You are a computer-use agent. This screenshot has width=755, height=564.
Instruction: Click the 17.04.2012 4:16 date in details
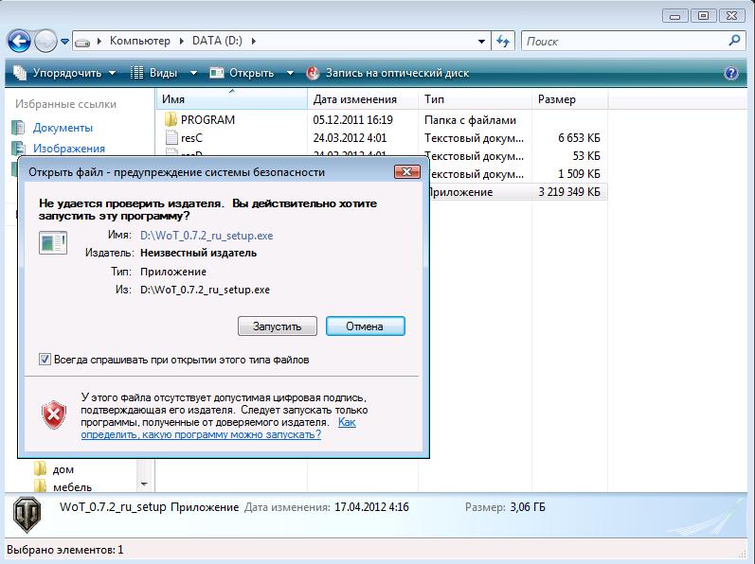coord(371,507)
